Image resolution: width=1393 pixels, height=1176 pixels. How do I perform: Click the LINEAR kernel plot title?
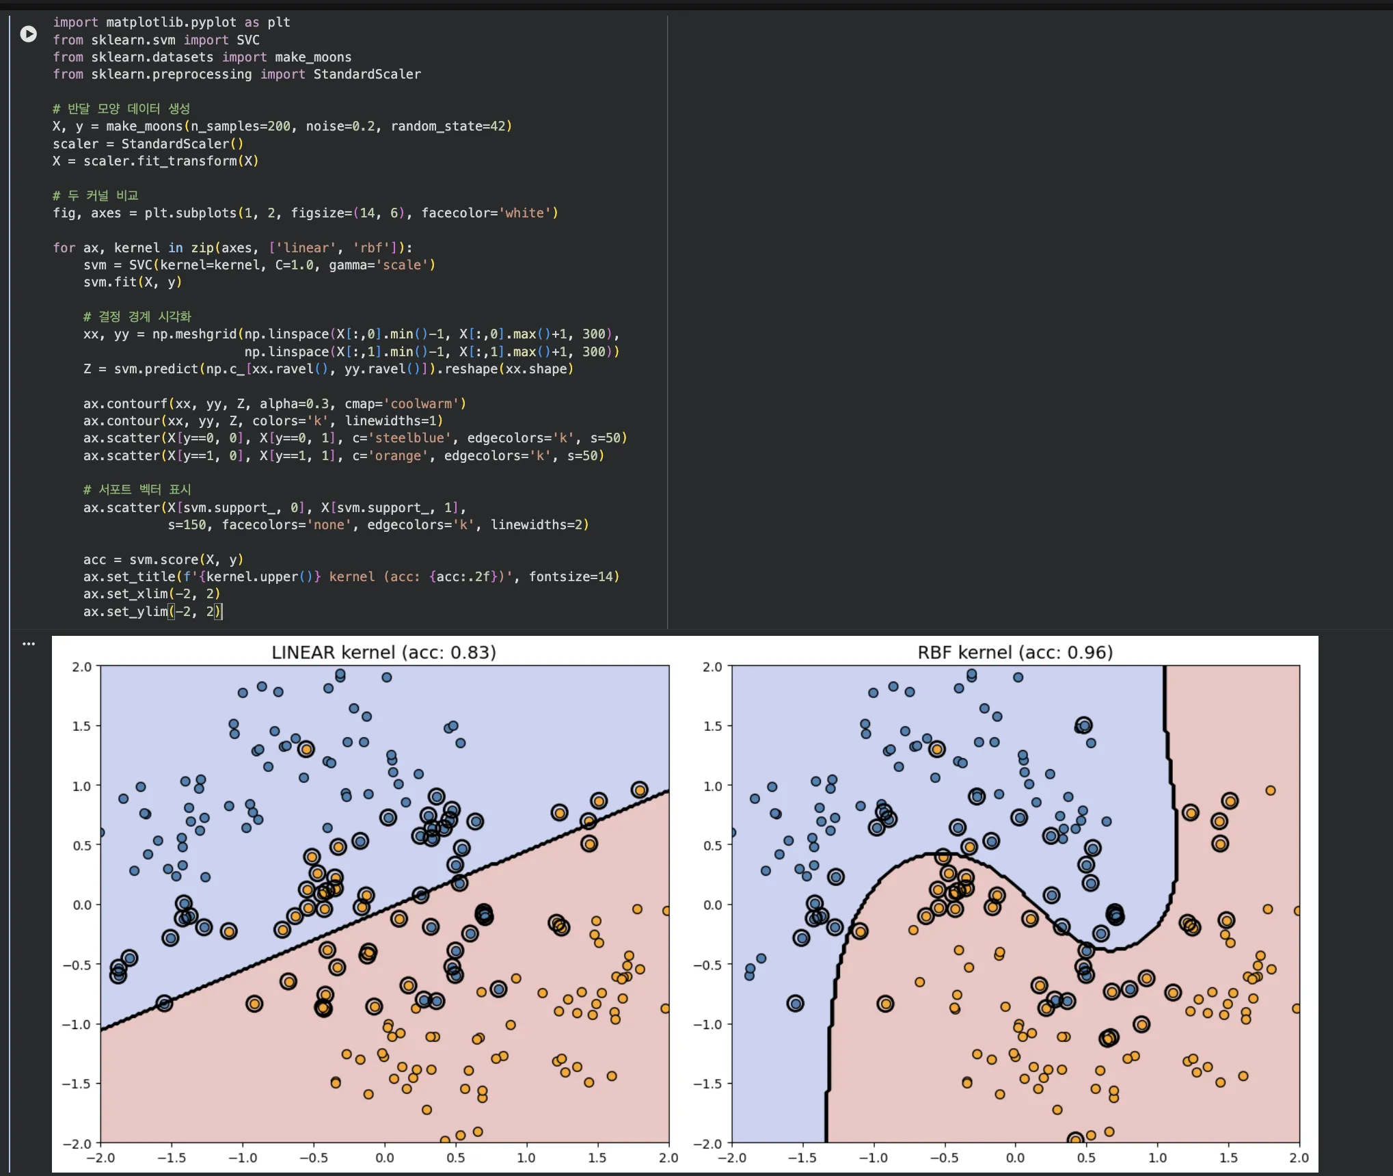(383, 652)
